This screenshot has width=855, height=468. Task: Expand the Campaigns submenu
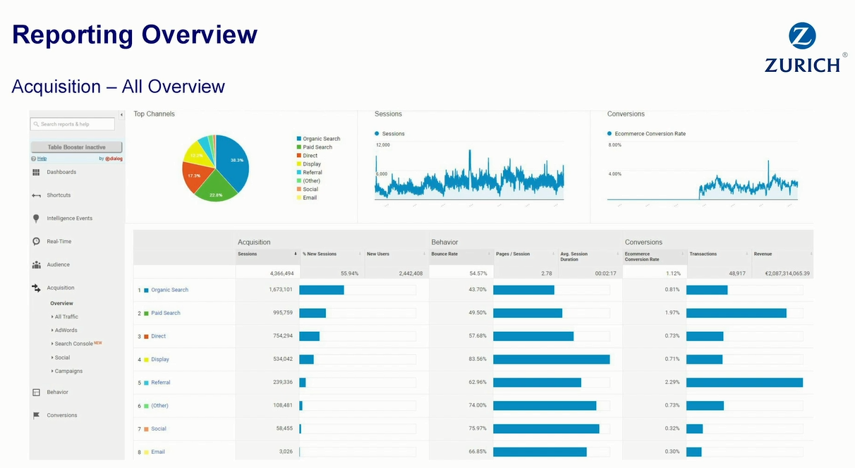(x=68, y=371)
